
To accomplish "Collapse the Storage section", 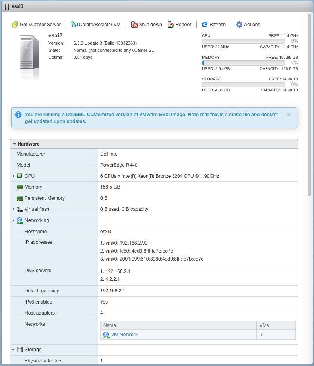I will [x=13, y=349].
